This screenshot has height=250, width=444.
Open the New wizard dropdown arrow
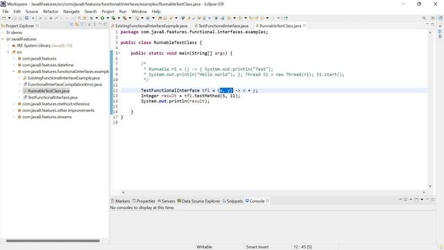pyautogui.click(x=9, y=18)
